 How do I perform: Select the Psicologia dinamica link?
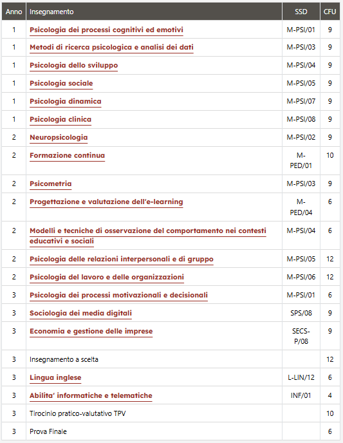coord(66,102)
